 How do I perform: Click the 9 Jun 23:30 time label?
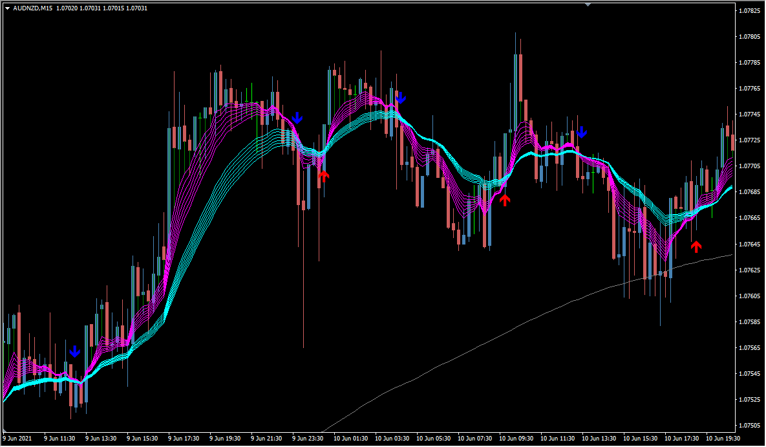[308, 439]
